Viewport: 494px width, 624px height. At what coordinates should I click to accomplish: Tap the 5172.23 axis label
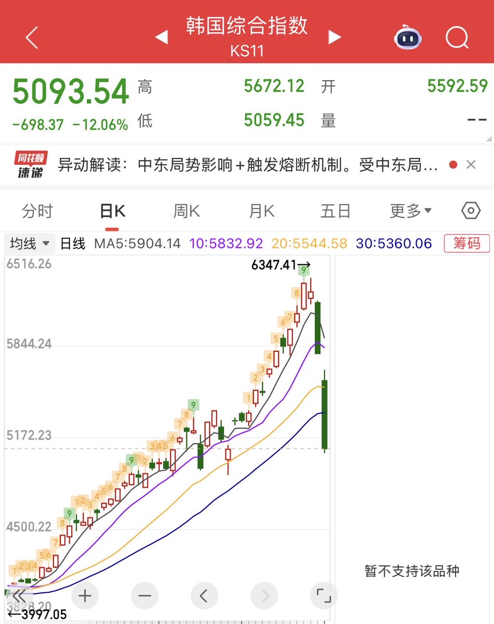point(29,435)
